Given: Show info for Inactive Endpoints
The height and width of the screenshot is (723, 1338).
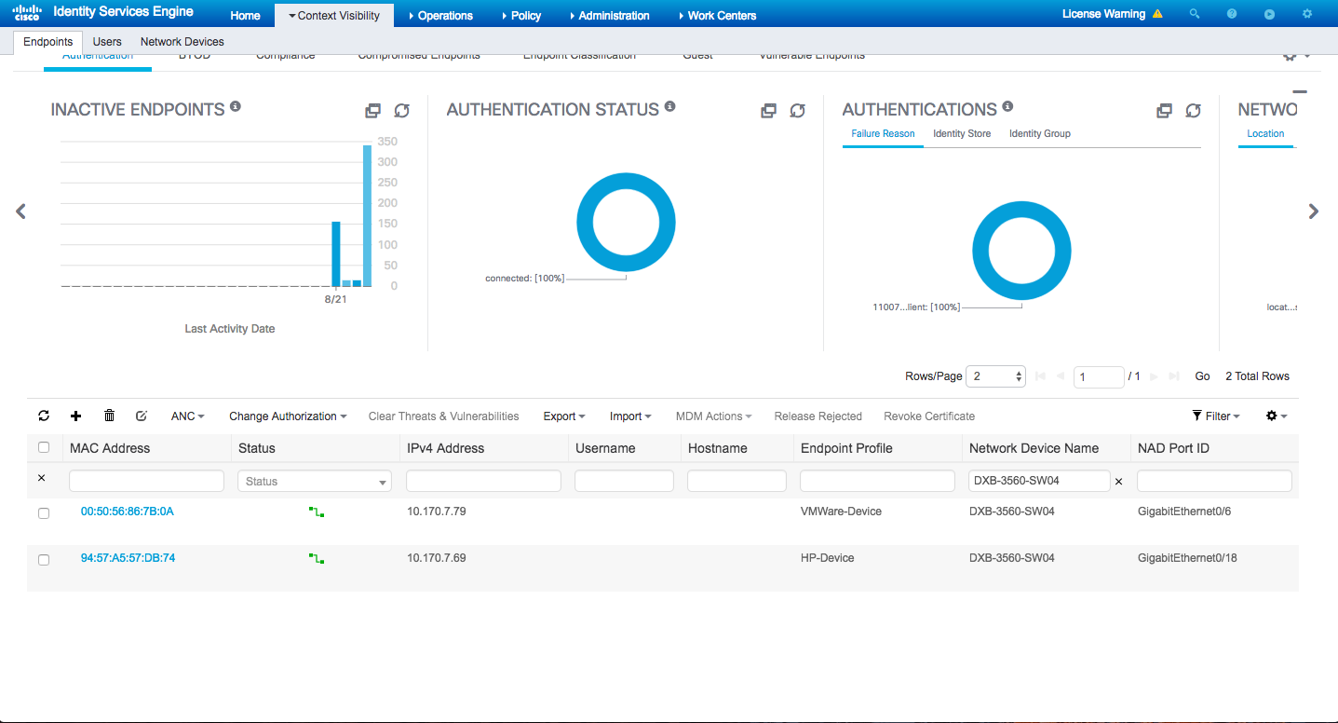Looking at the screenshot, I should click(236, 106).
